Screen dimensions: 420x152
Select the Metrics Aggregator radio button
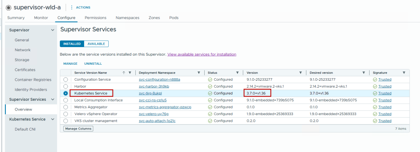click(66, 107)
